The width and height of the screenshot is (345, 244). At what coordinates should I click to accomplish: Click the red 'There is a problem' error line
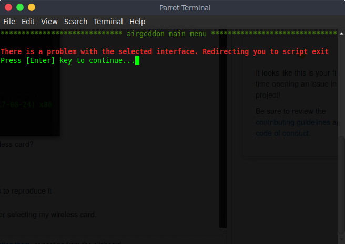click(x=165, y=51)
